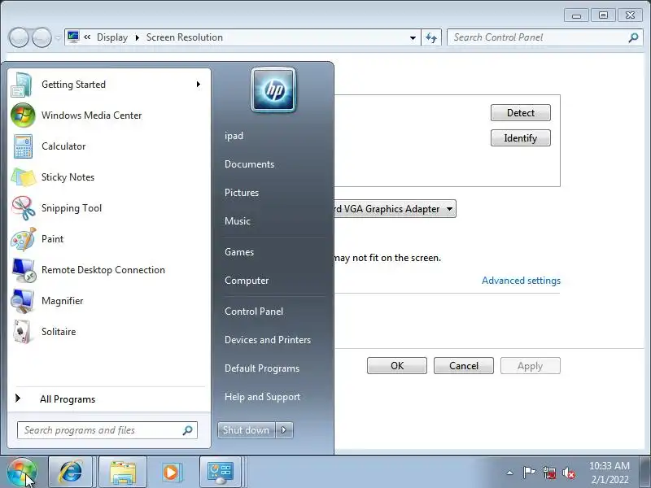Open Games from Start menu
Viewport: 651px width, 488px height.
[x=239, y=252]
